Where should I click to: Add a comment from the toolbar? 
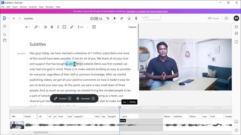tap(94, 27)
